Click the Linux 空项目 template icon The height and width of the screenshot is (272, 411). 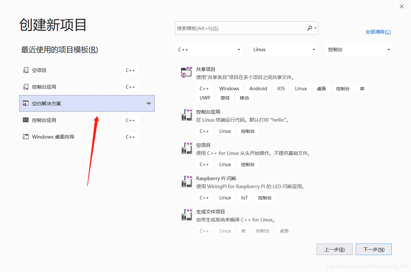point(187,148)
